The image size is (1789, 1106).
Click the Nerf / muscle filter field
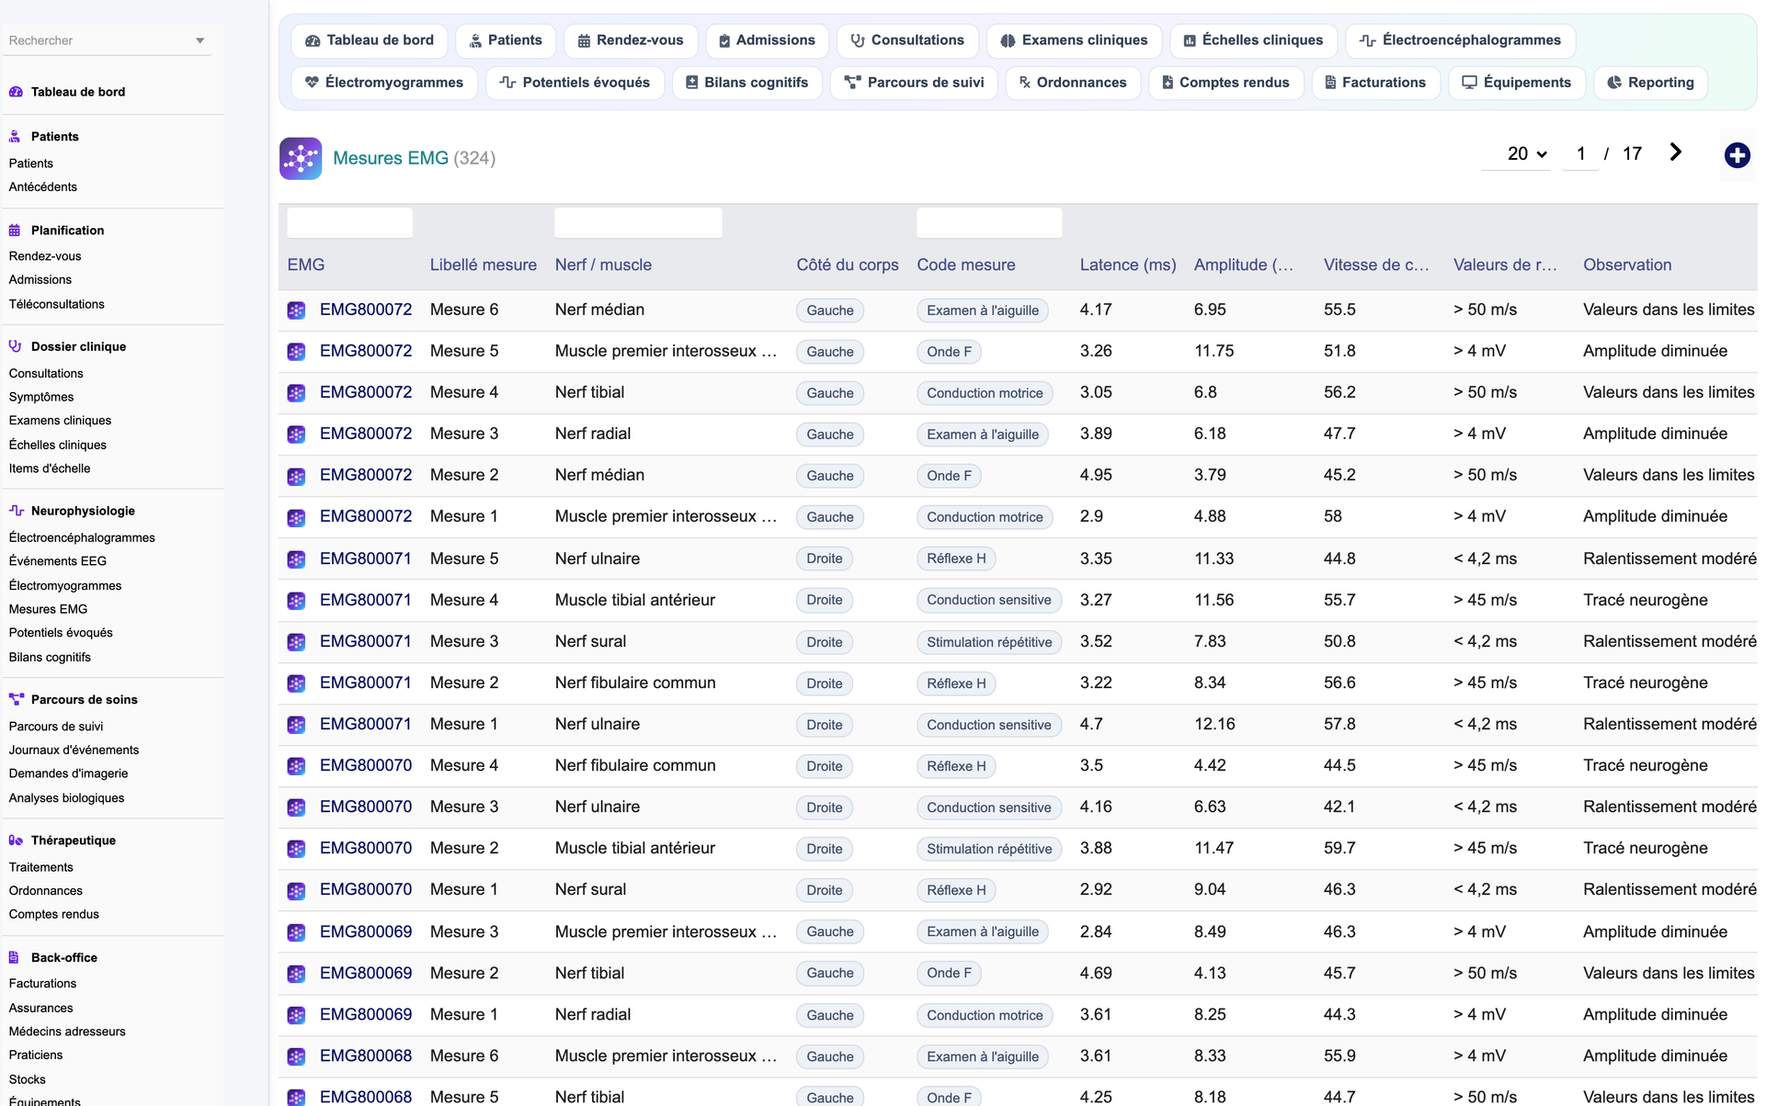click(x=638, y=223)
